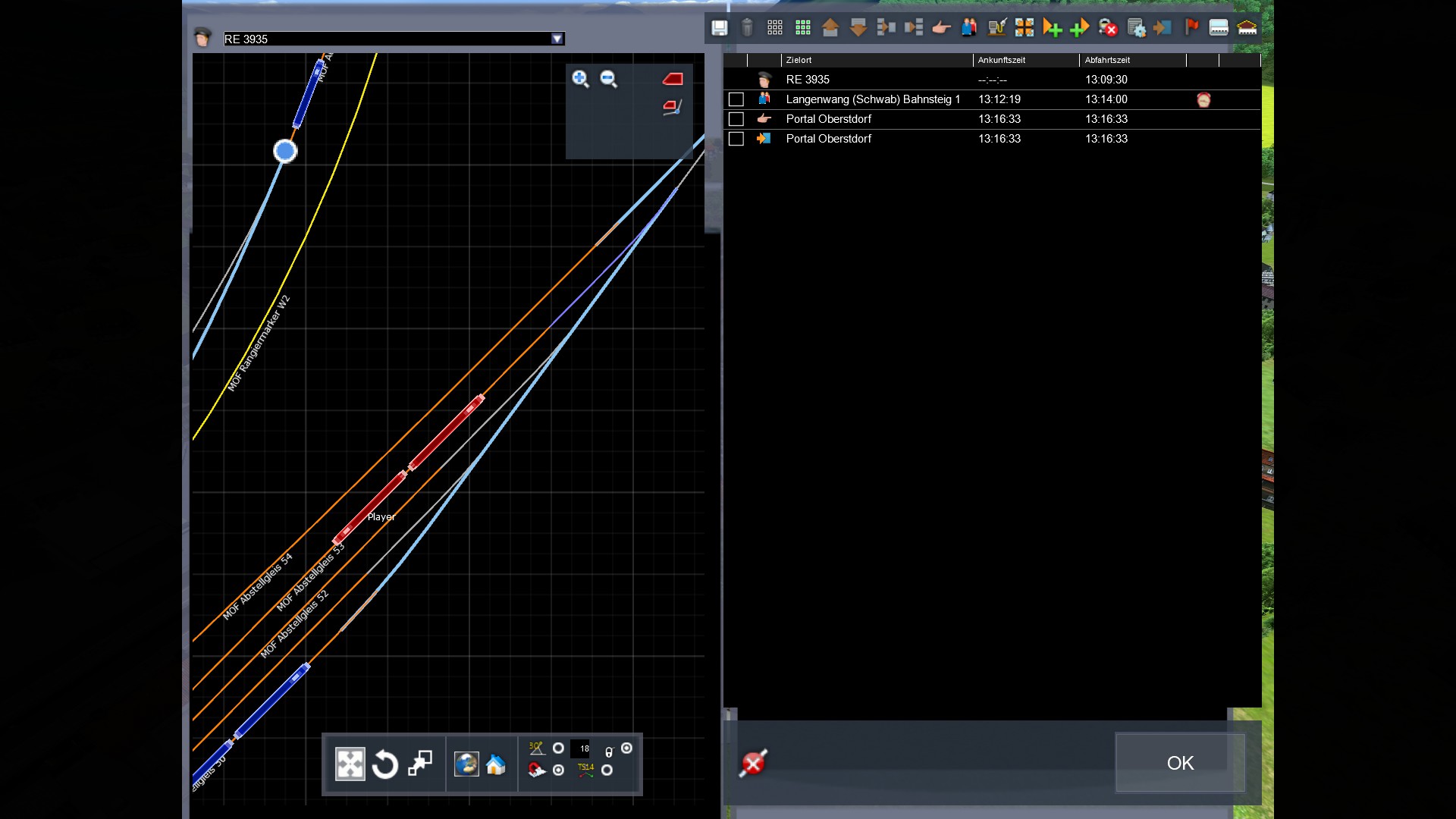1456x819 pixels.
Task: Click the blue house home icon
Action: click(x=496, y=764)
